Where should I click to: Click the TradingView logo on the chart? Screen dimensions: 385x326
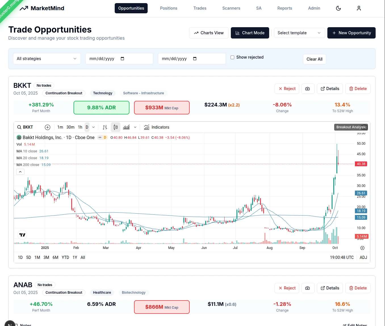coord(22,235)
